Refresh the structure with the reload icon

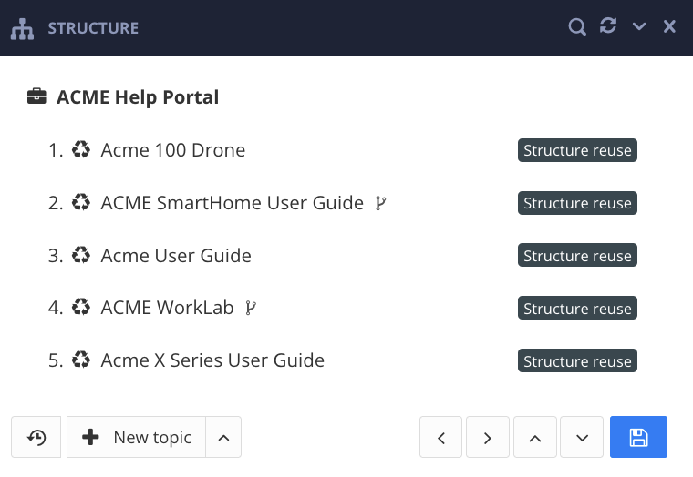pyautogui.click(x=608, y=26)
